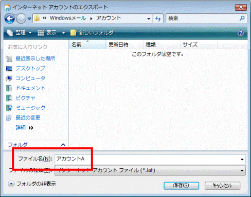251x197 pixels.
Task: Create a new folder with 新しいフォルダ
Action: coord(92,32)
